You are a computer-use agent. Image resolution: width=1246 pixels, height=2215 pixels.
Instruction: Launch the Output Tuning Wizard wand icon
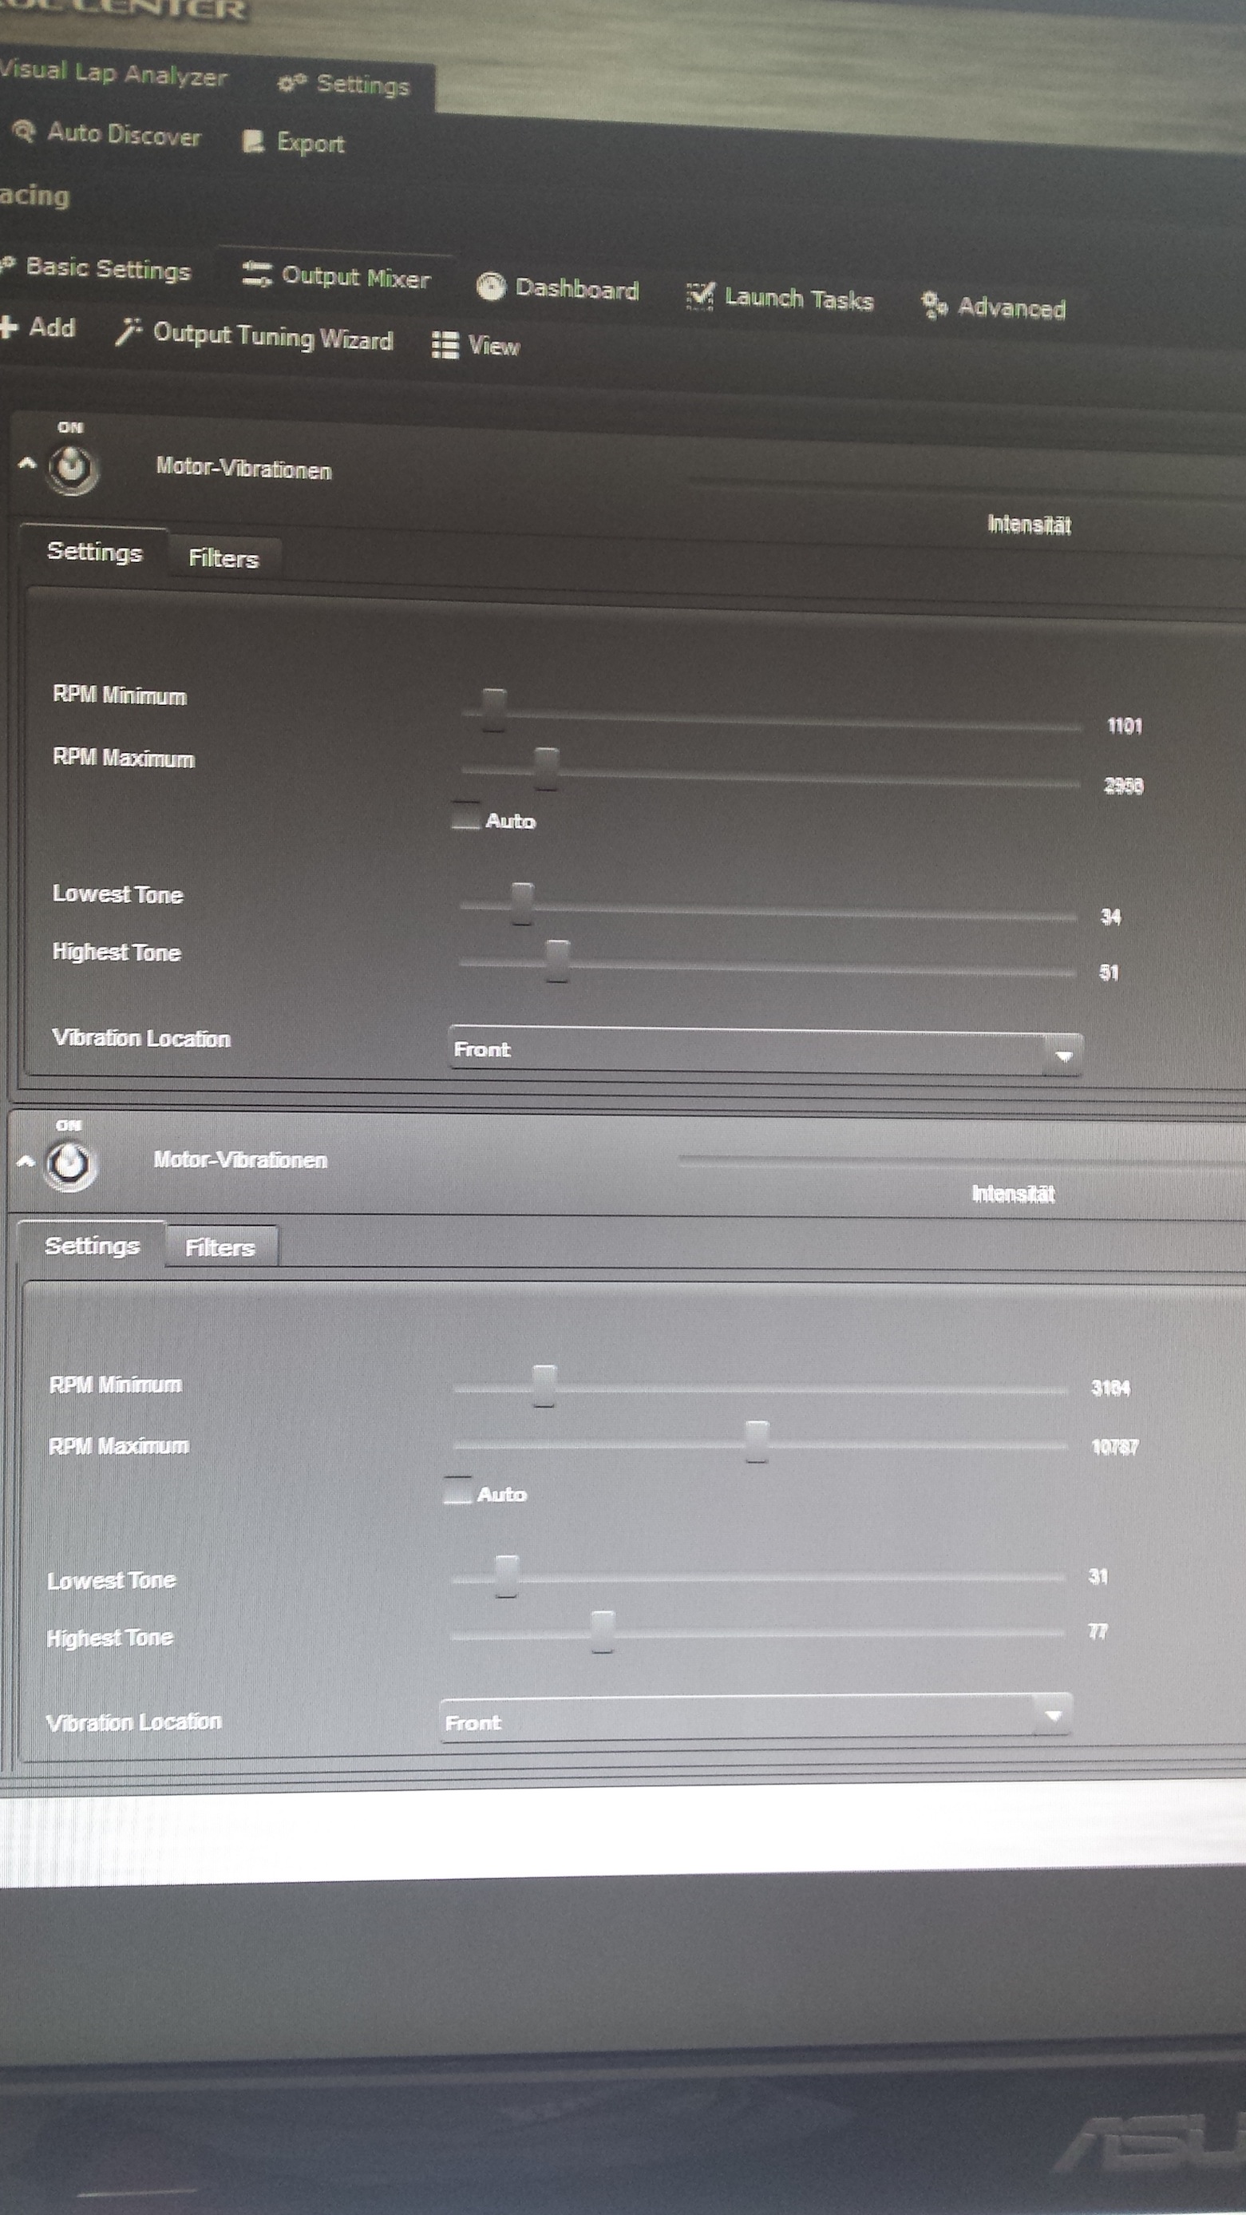point(128,331)
